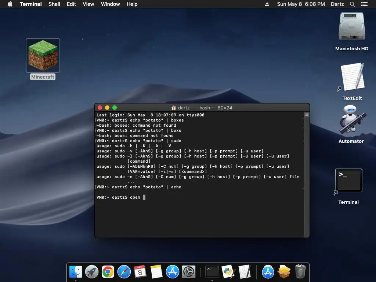The width and height of the screenshot is (376, 282).
Task: Click the 'dartz — -bash — 80×24' window title
Action: coord(205,108)
